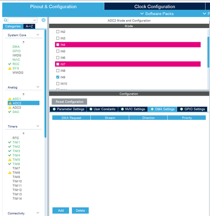Viewport: 210px width, 216px height.
Task: Uncheck the IN9 checkbox
Action: tap(58, 77)
